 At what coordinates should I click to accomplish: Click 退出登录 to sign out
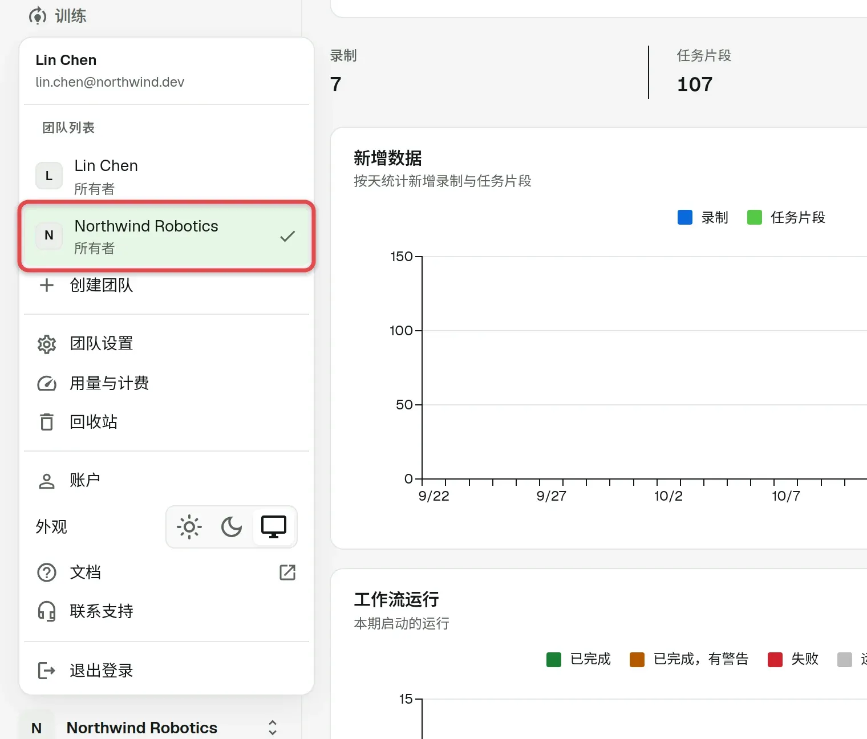pyautogui.click(x=167, y=671)
